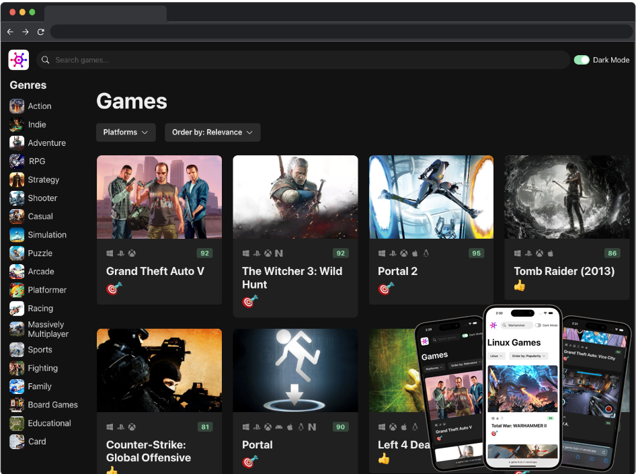Image resolution: width=636 pixels, height=474 pixels.
Task: Click the Massively Multiplayer genre icon
Action: point(17,329)
